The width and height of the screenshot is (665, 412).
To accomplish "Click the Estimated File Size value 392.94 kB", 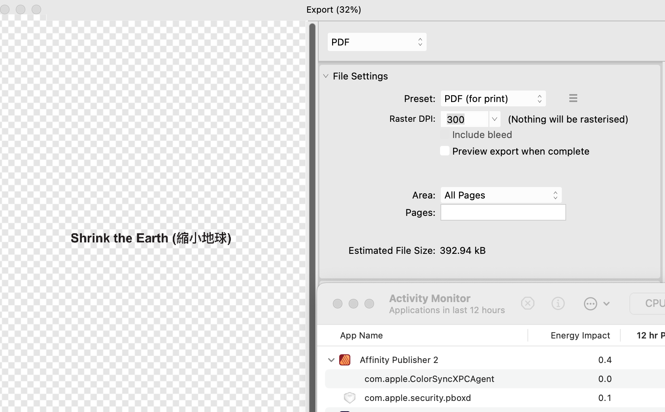I will pos(463,250).
